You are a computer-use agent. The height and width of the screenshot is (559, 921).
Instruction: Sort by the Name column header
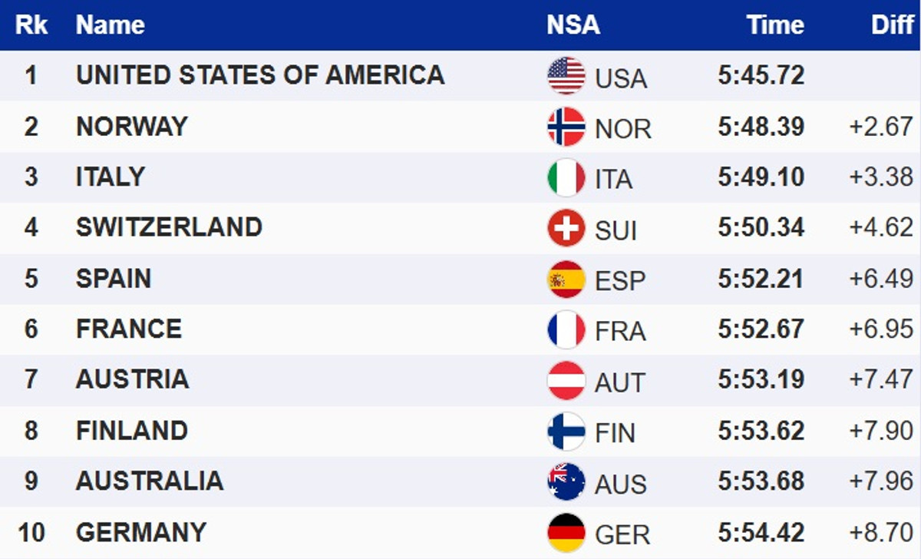pyautogui.click(x=111, y=25)
